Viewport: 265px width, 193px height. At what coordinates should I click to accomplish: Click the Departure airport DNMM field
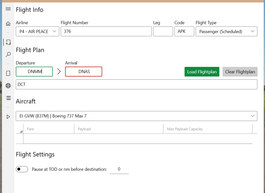point(34,71)
